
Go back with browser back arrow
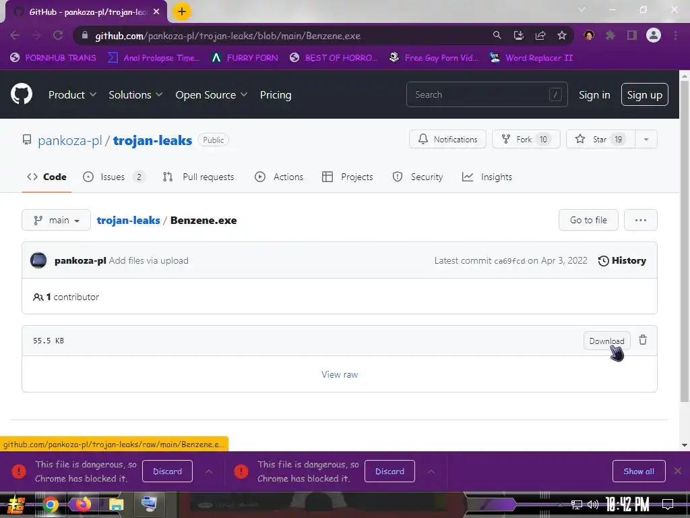click(x=15, y=35)
